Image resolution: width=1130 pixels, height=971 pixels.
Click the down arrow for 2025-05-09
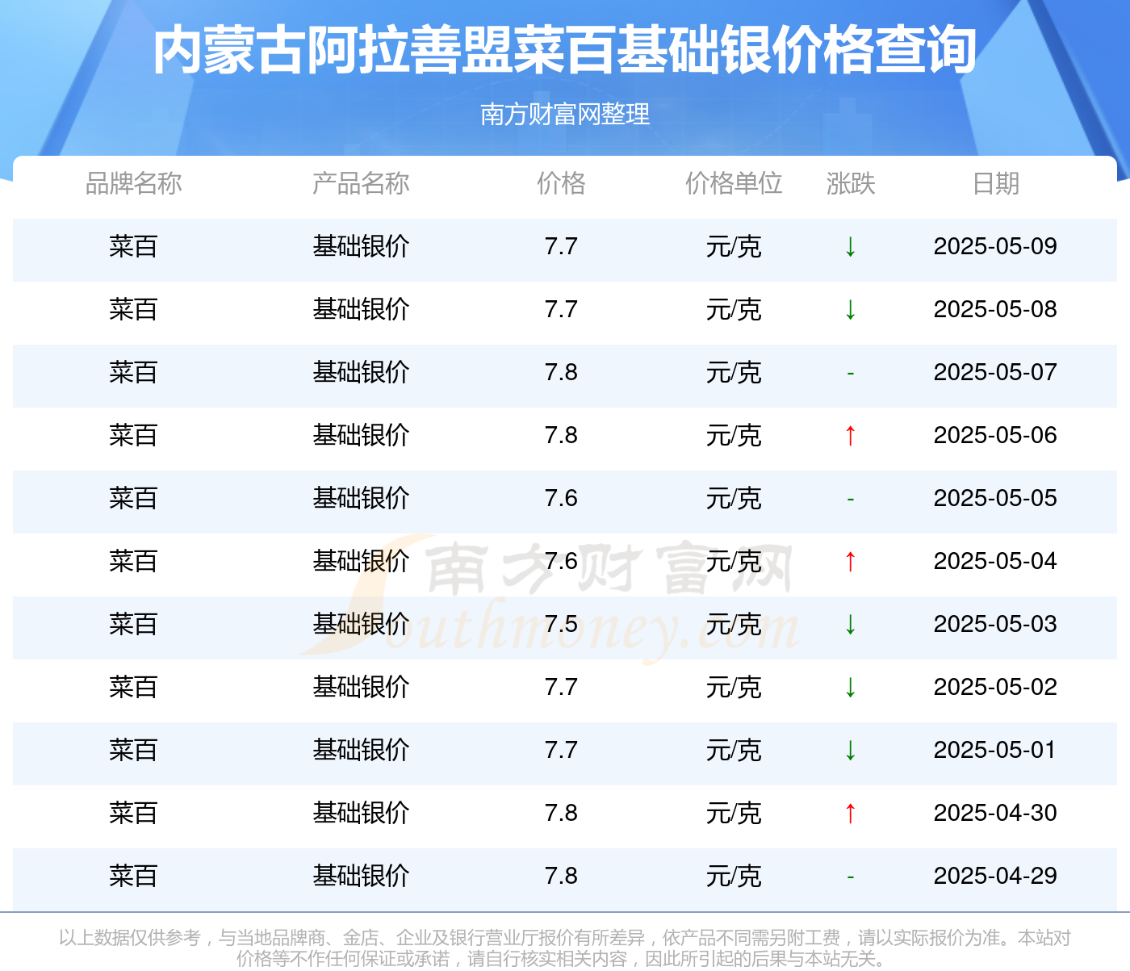click(x=850, y=246)
